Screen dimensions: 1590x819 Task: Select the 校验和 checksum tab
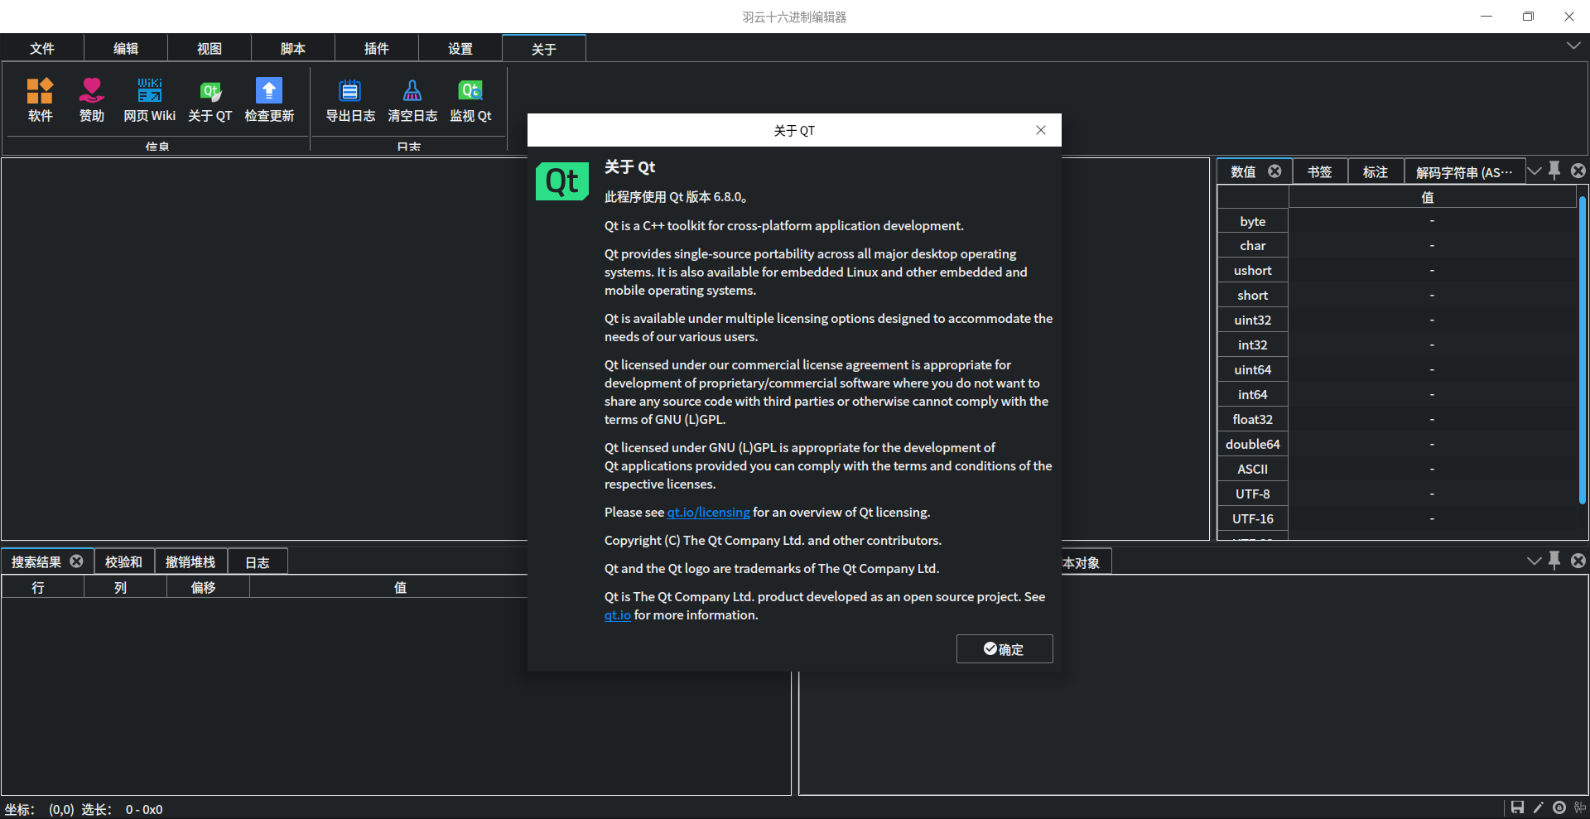click(x=123, y=561)
